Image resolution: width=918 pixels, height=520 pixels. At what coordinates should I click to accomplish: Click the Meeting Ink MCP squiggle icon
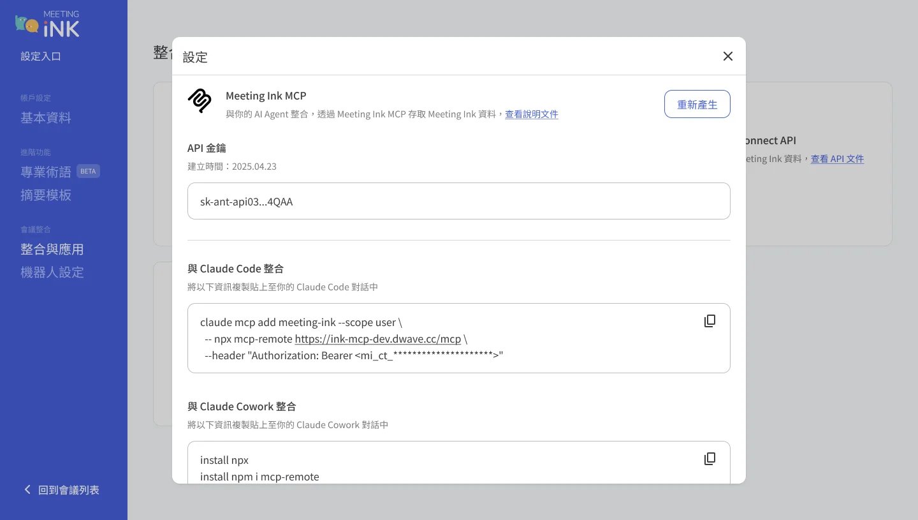(200, 101)
